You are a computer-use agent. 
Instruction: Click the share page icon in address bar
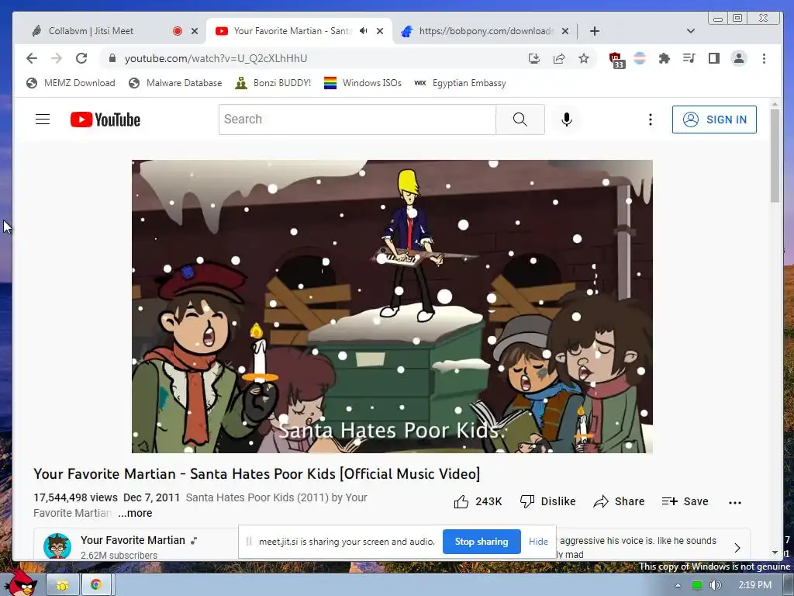click(x=559, y=58)
